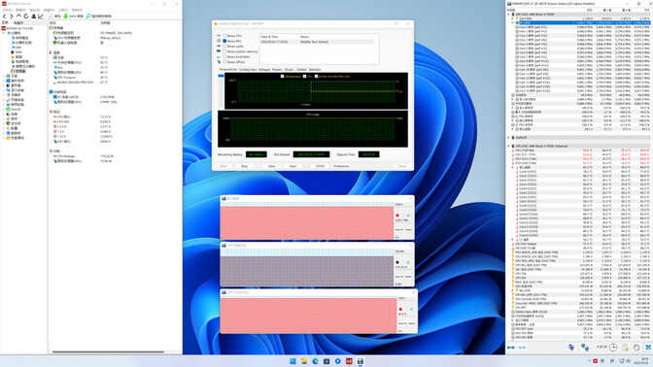The height and width of the screenshot is (367, 653).
Task: Go back using AIDA64 back arrow
Action: pos(5,16)
